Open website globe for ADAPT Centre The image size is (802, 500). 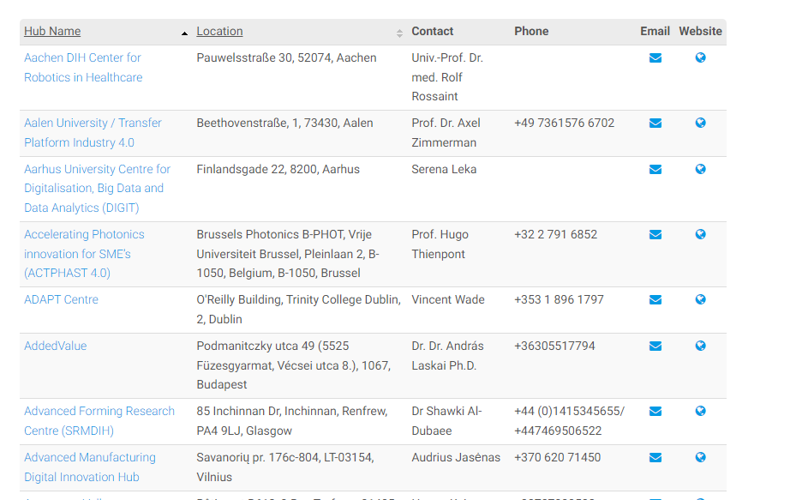[x=700, y=300]
